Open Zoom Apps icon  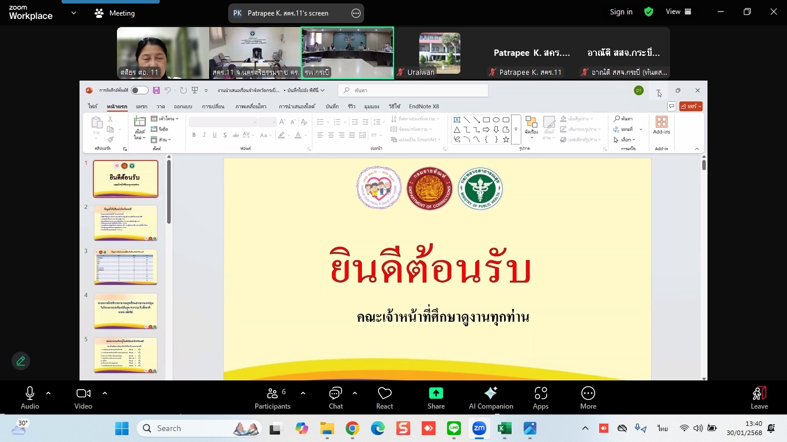point(540,398)
